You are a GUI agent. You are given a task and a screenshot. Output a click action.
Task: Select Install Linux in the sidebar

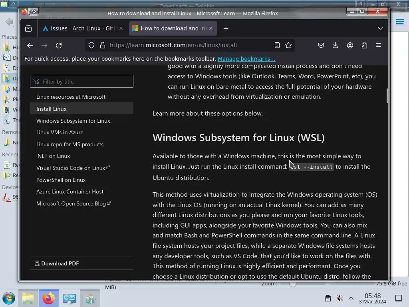[x=81, y=109]
